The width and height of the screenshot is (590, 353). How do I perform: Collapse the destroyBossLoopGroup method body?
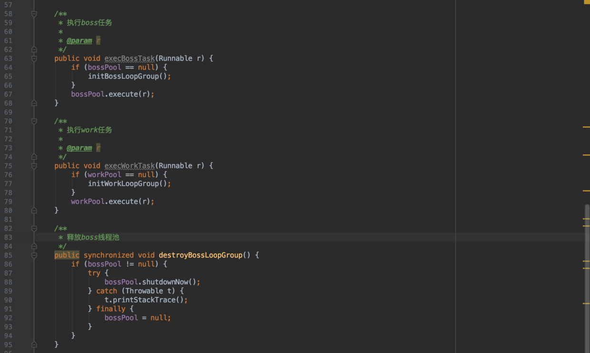(x=33, y=255)
